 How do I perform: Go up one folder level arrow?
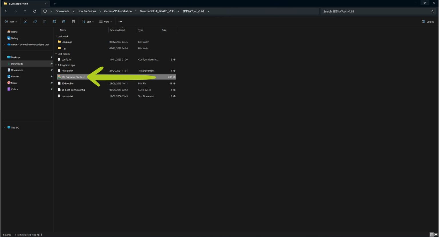coord(25,11)
